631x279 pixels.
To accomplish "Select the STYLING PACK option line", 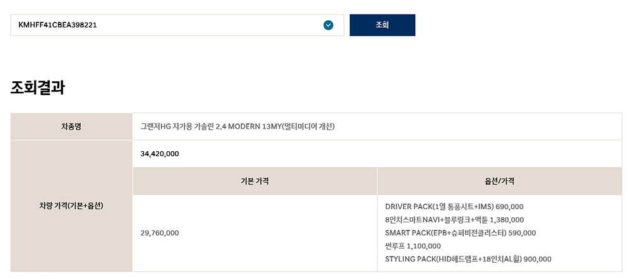I will [468, 259].
